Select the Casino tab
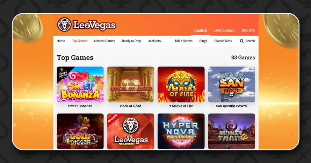Viewport: 311px width, 163px height. click(201, 31)
